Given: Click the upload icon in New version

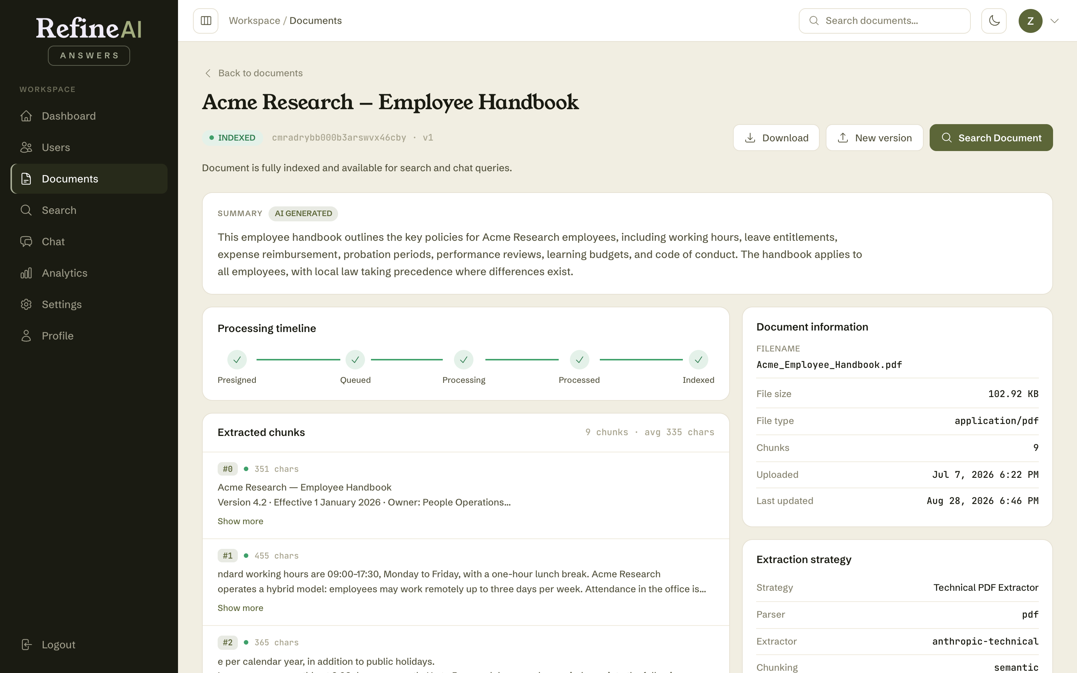Looking at the screenshot, I should coord(843,138).
